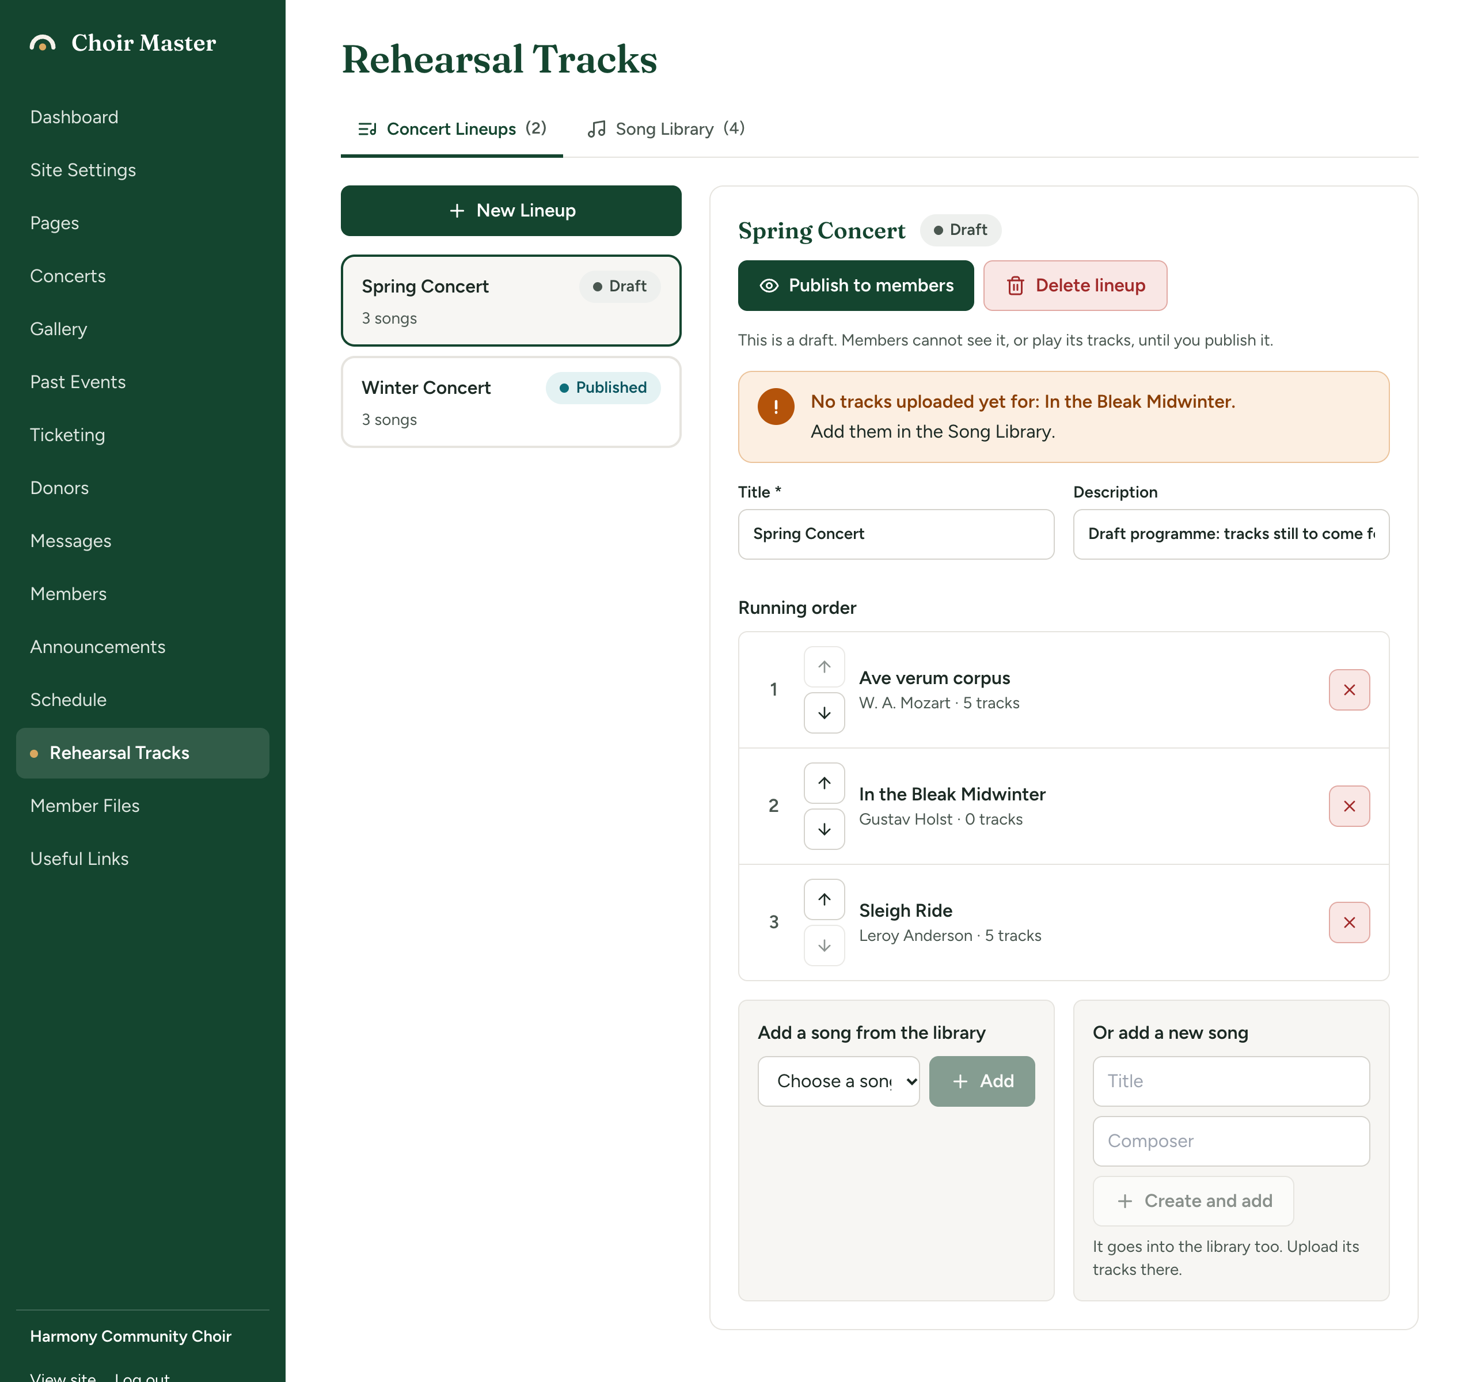Image resolution: width=1474 pixels, height=1382 pixels.
Task: Select the Spring Concert lineup card
Action: [x=511, y=301]
